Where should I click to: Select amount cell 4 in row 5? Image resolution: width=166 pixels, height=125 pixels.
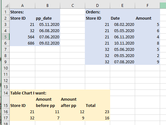pos(148,37)
